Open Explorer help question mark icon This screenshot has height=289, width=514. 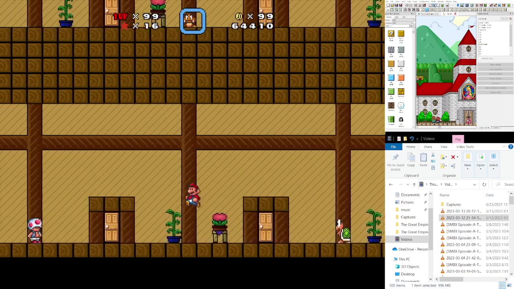(511, 147)
